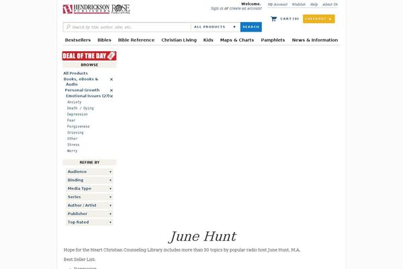Open the Christian Living menu

tap(179, 40)
